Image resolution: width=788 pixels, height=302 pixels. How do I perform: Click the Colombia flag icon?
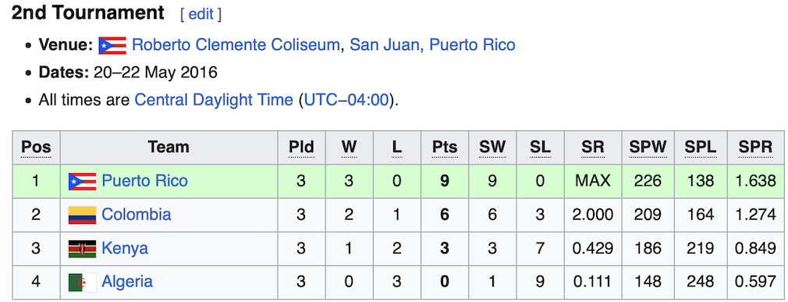click(82, 215)
